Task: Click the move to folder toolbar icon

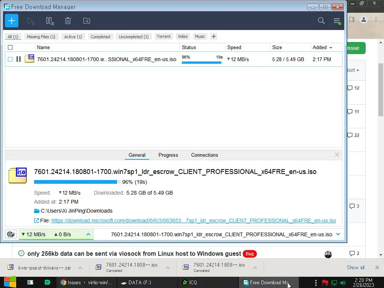Action: [87, 21]
